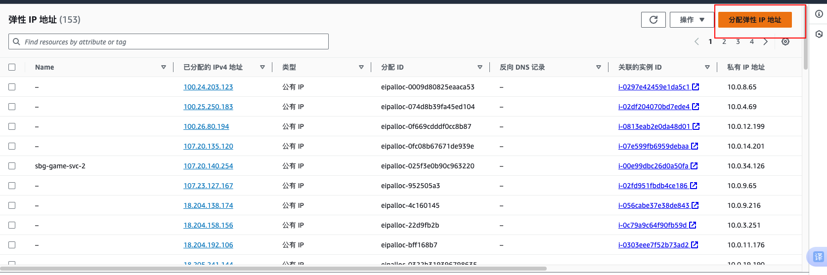Open IP address 107.20.140.254 link

click(208, 166)
